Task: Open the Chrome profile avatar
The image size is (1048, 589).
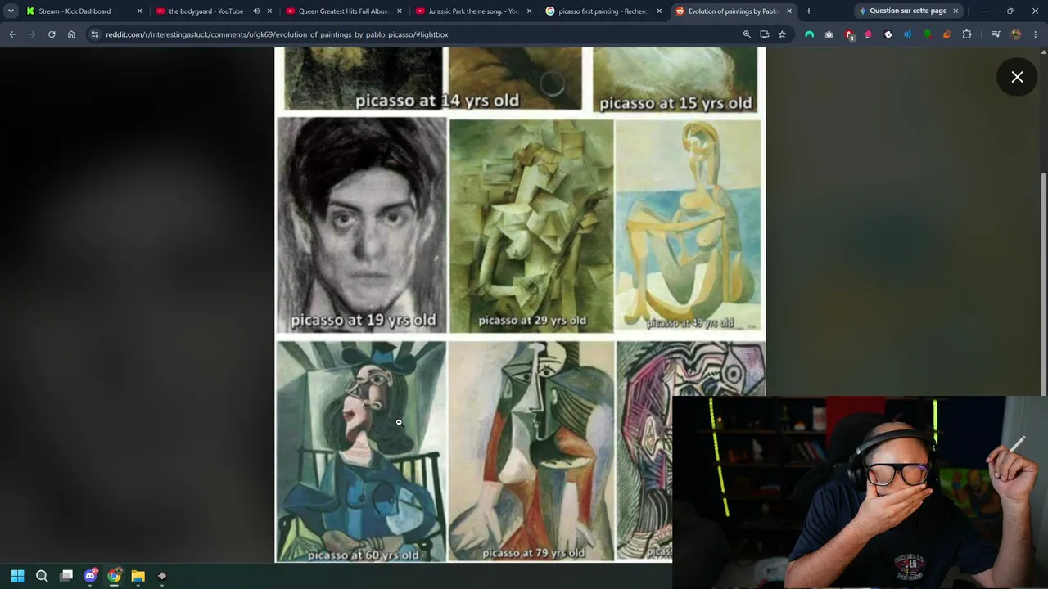Action: (x=1016, y=34)
